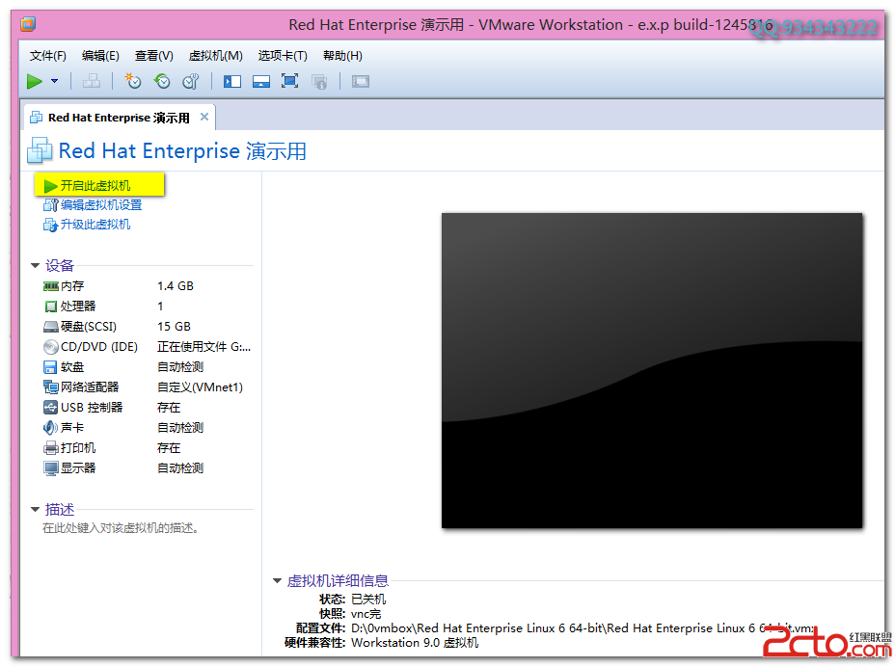Click the 自定义(VMnet1) network value
The width and height of the screenshot is (895, 667).
point(200,387)
